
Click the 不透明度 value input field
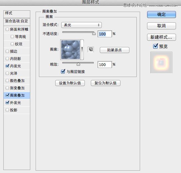[105, 34]
